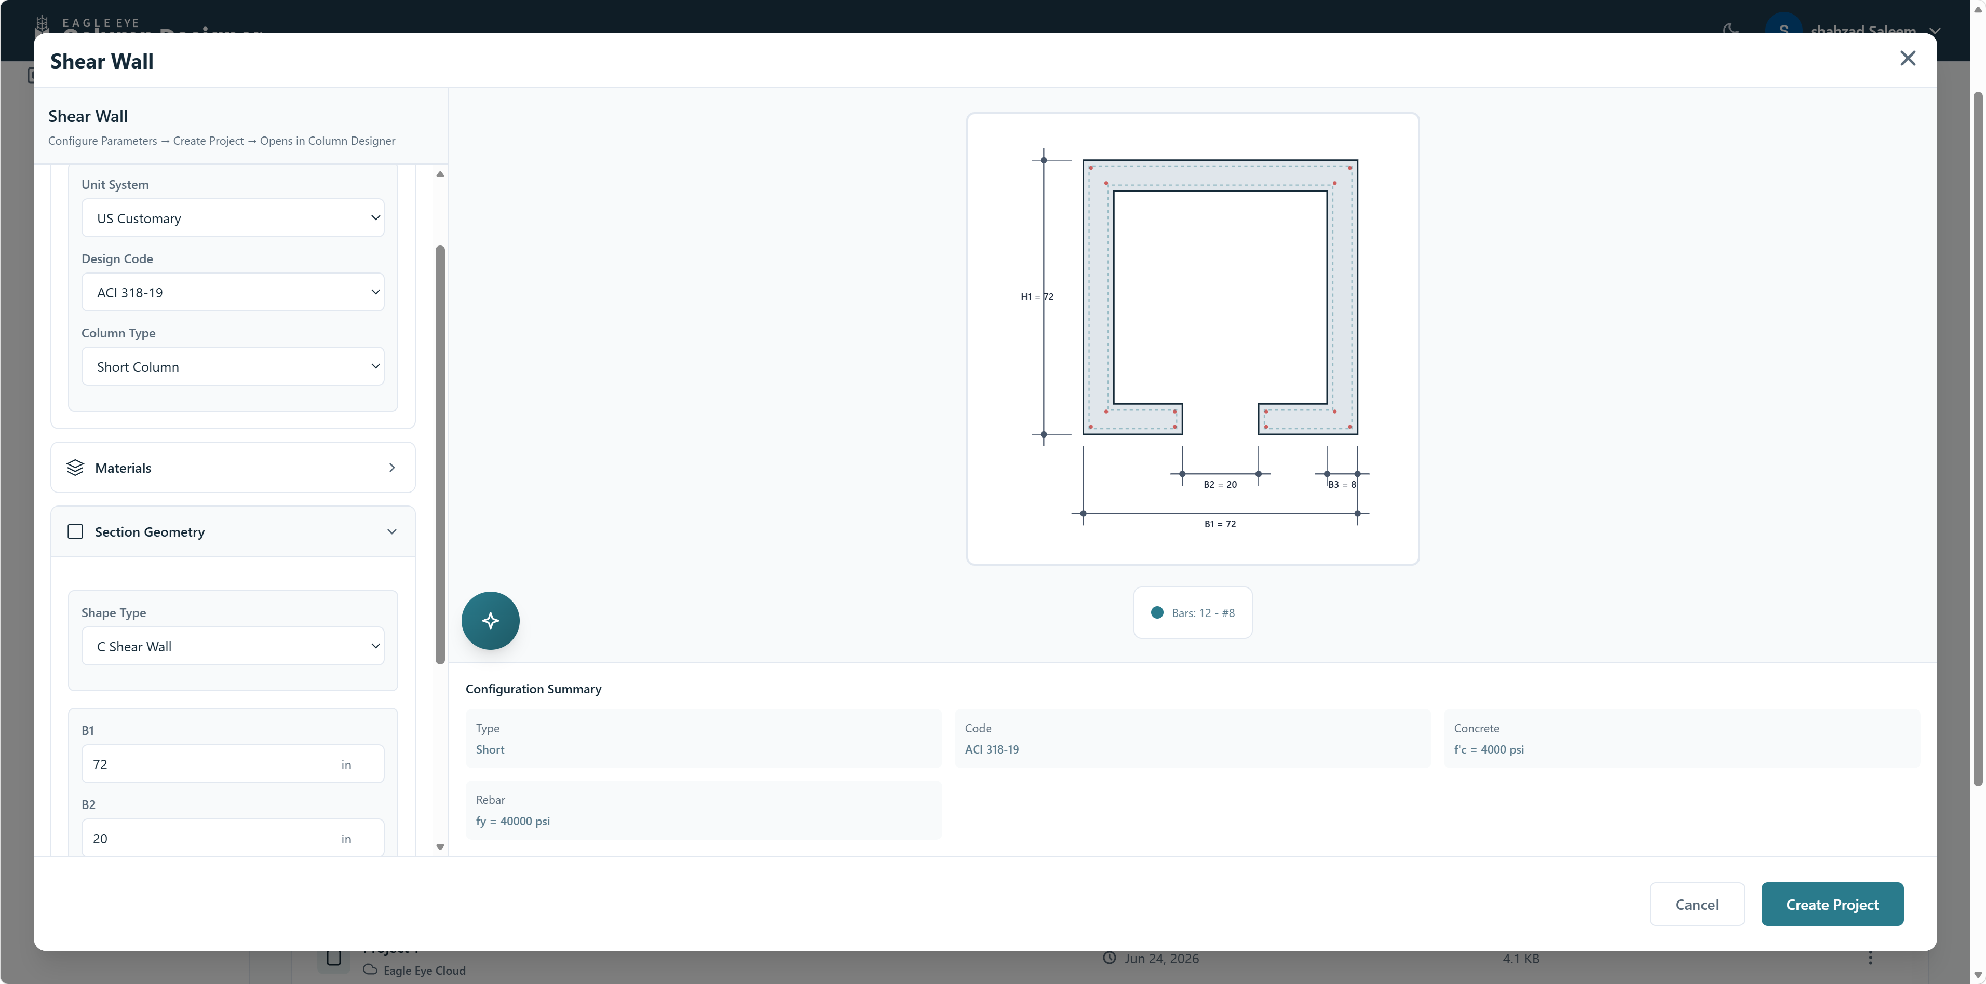Image resolution: width=1986 pixels, height=984 pixels.
Task: Click the side panel scroll down arrow
Action: 440,847
